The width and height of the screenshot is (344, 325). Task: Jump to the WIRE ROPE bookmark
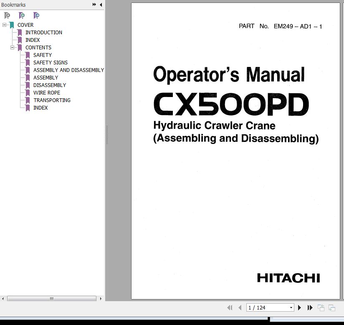pos(46,93)
